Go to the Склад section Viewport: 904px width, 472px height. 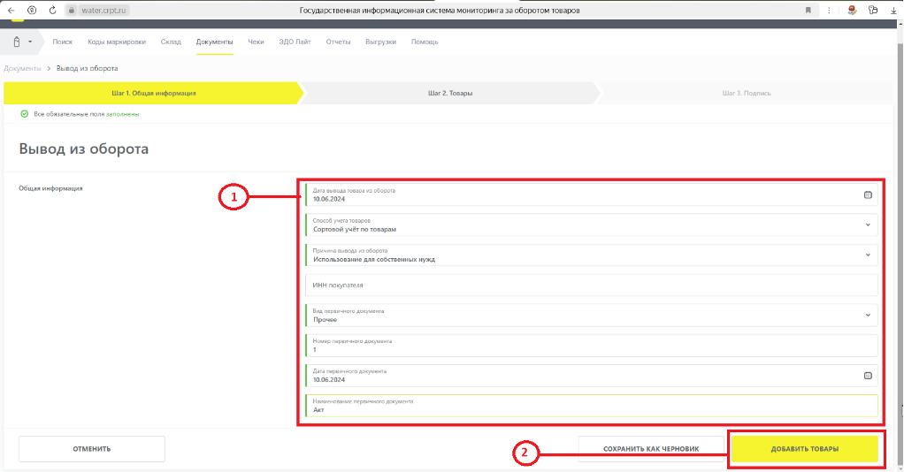(x=171, y=42)
